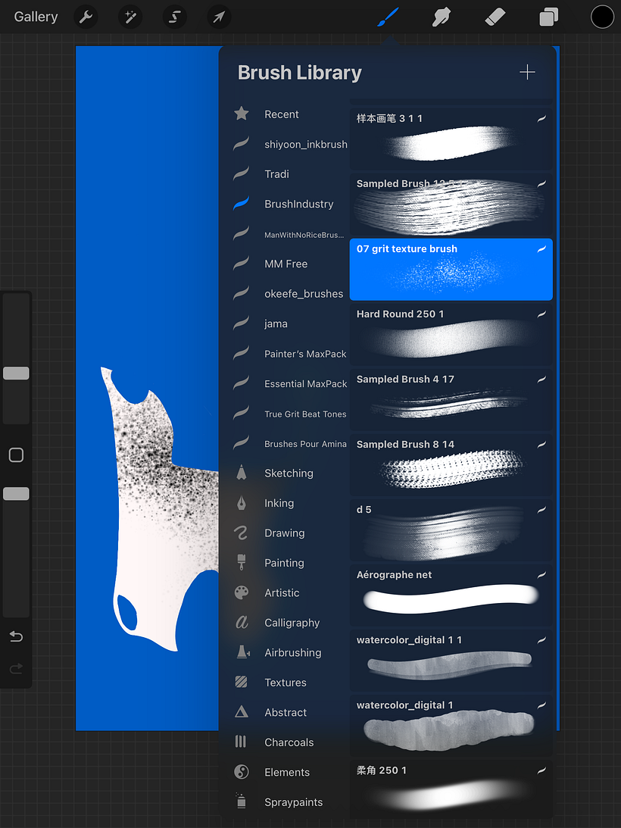Open the Inking brush set
Image resolution: width=621 pixels, height=828 pixels.
(x=289, y=503)
